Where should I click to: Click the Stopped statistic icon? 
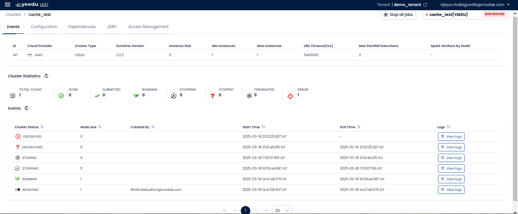point(213,96)
